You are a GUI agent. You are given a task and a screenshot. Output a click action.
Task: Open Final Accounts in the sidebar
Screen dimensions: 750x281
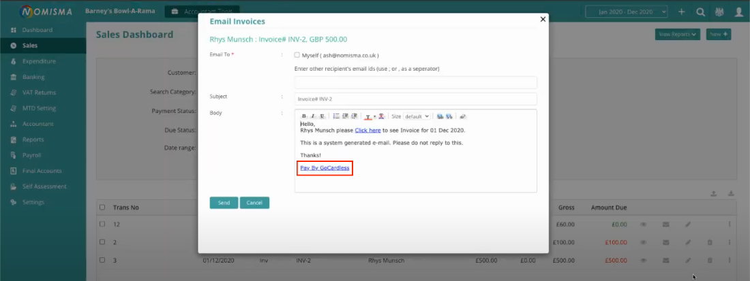pos(43,171)
